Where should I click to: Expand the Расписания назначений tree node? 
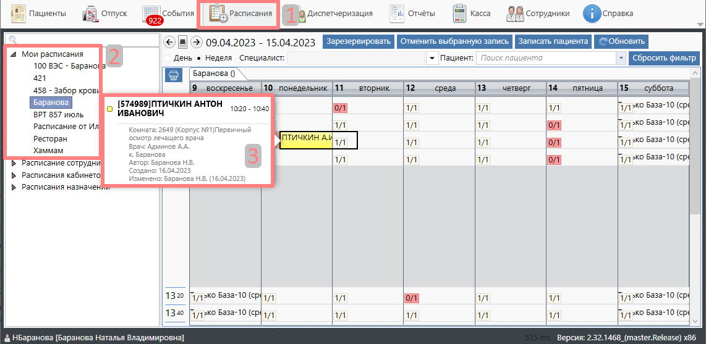pos(15,187)
